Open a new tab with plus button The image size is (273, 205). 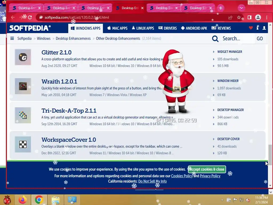pyautogui.click(x=220, y=8)
